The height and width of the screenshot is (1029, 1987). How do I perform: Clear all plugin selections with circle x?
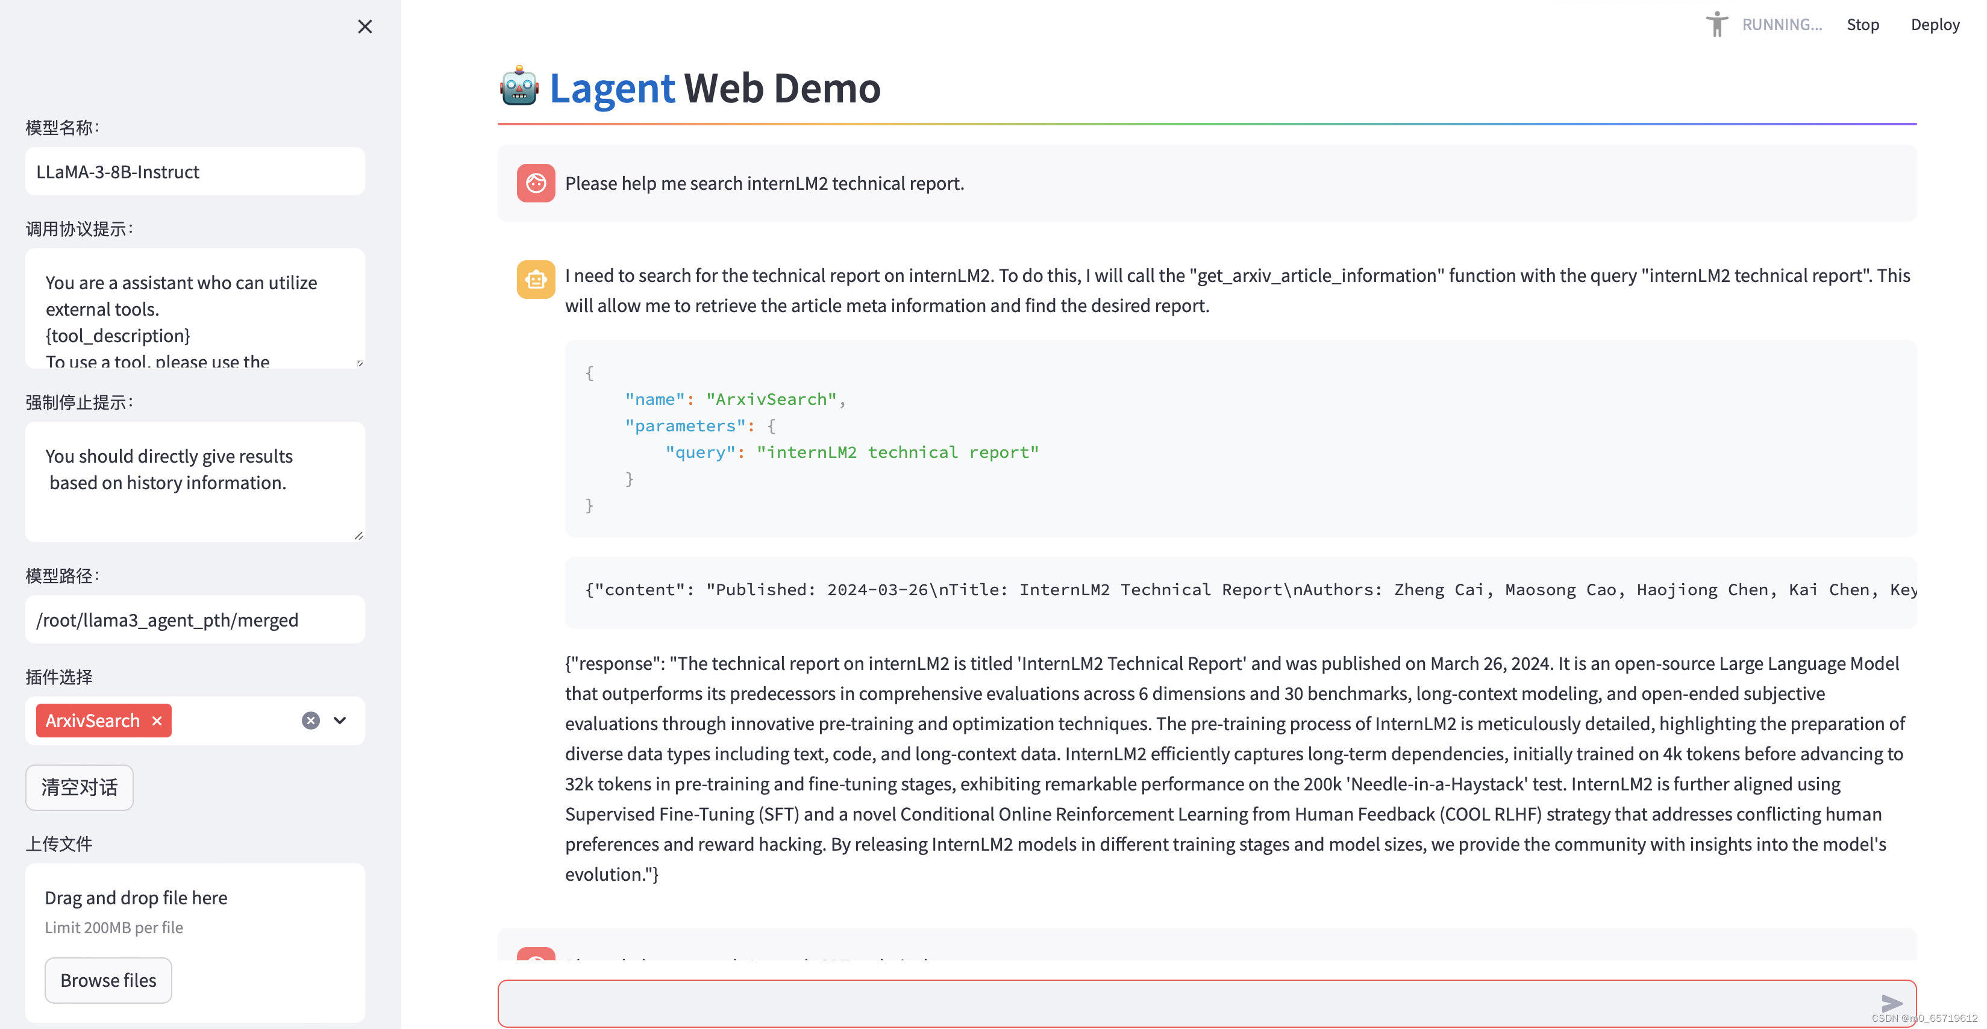pos(310,721)
